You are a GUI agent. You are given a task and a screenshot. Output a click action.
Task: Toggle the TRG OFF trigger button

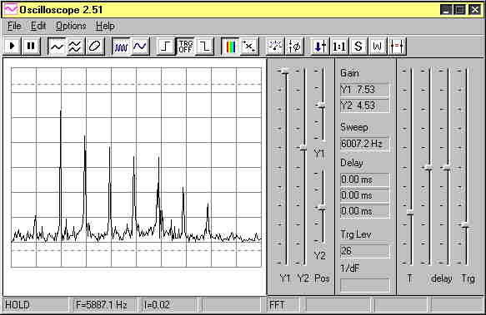click(x=185, y=47)
